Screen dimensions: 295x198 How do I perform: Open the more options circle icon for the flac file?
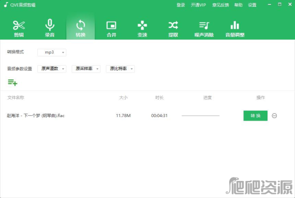pyautogui.click(x=274, y=116)
